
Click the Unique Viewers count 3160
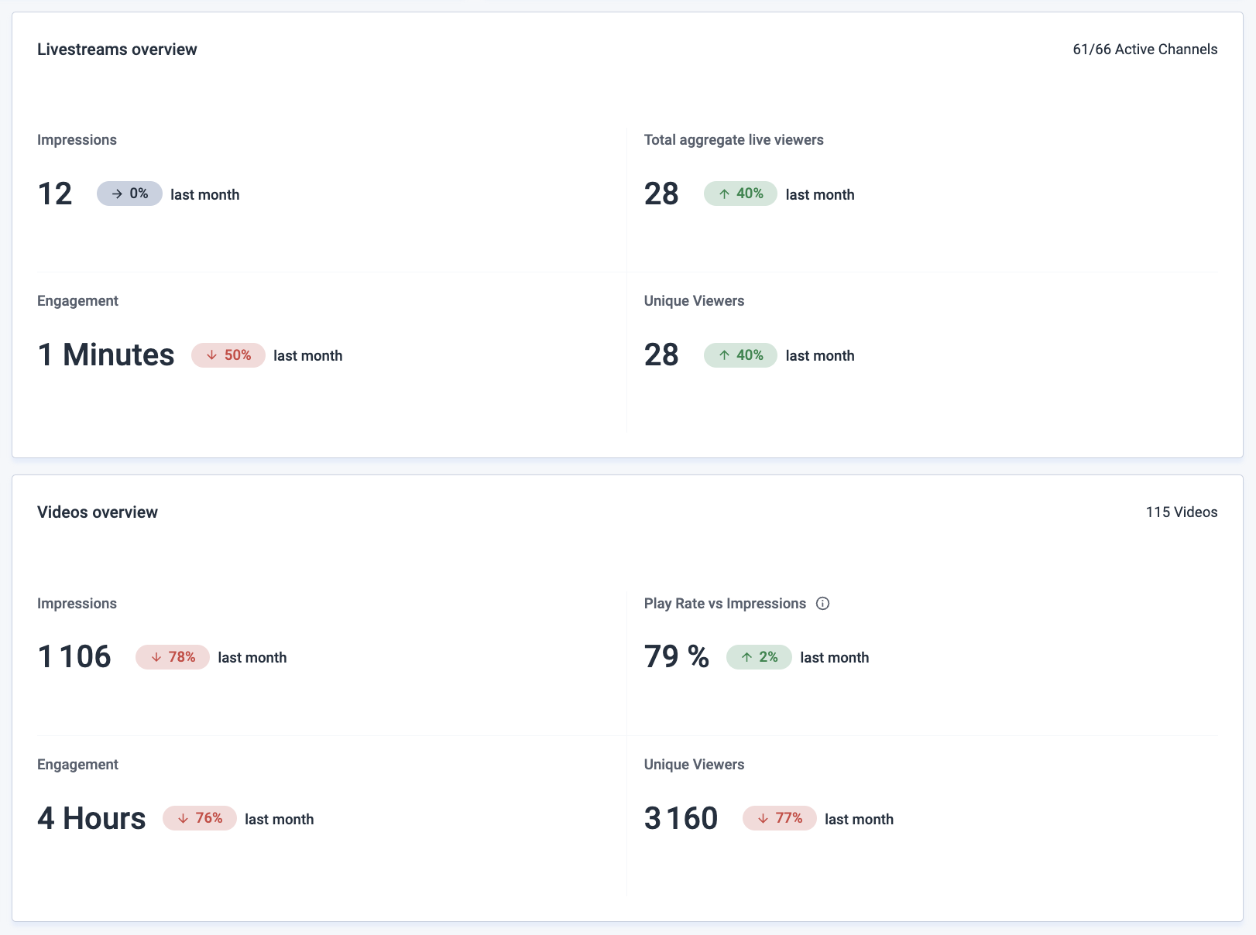pos(681,817)
